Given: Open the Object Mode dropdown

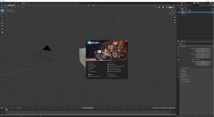Looking at the screenshot, I should click(x=5, y=7).
